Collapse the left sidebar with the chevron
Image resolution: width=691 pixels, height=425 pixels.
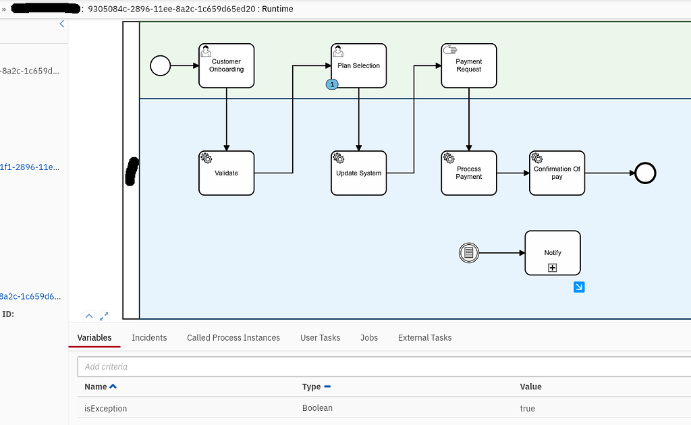click(x=61, y=23)
